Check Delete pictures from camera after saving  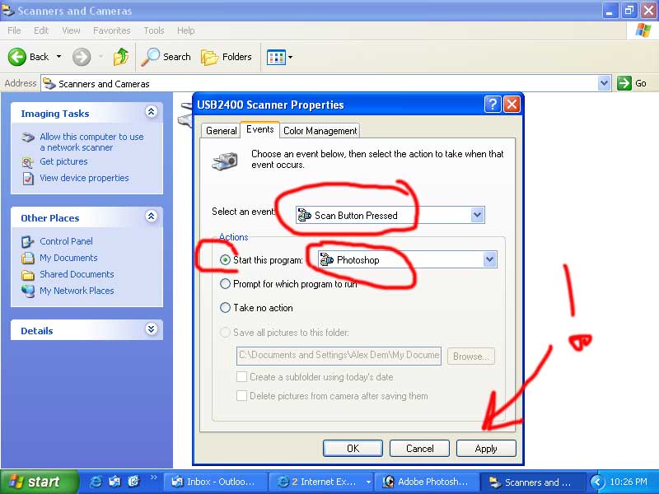[241, 396]
